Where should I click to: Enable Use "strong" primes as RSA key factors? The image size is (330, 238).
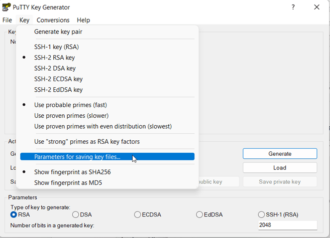coord(87,142)
